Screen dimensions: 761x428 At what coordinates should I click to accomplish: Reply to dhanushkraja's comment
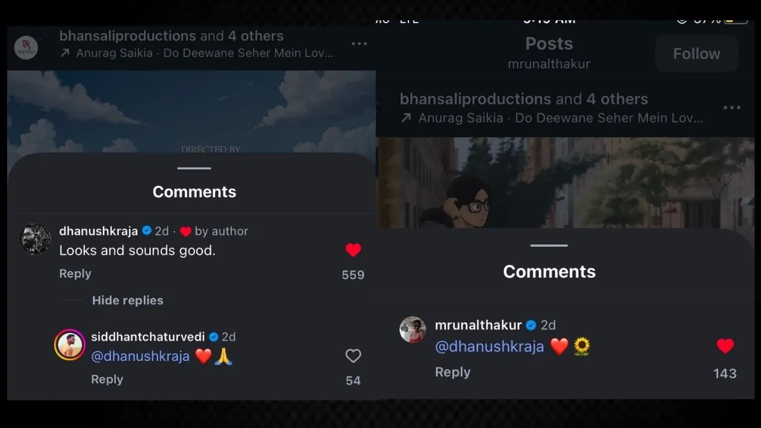75,273
